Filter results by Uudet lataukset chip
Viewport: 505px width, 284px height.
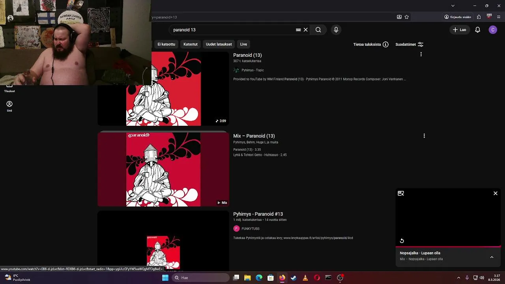point(219,44)
